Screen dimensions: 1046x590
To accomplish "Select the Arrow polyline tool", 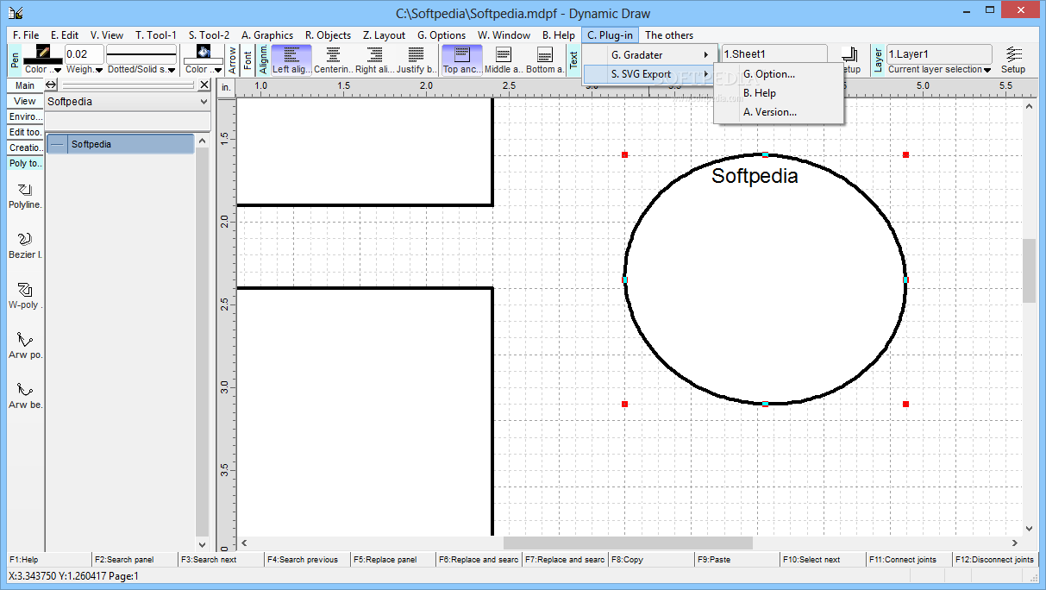I will pos(25,346).
